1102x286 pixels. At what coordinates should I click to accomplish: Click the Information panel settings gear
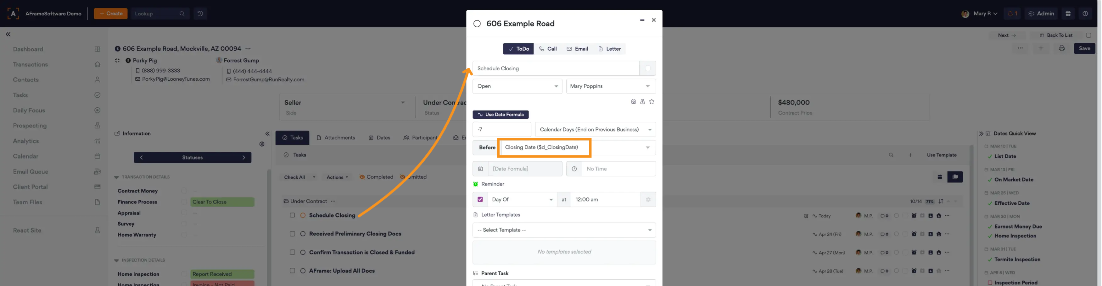pos(262,144)
